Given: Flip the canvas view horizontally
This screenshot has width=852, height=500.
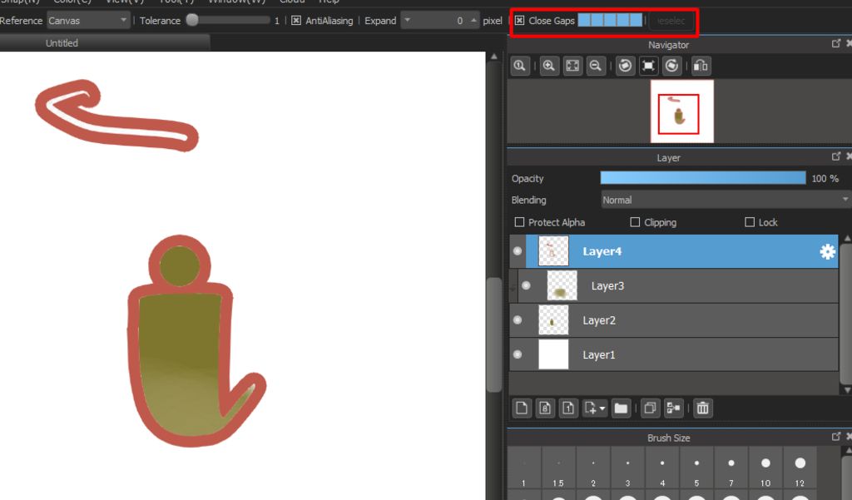Looking at the screenshot, I should [701, 66].
